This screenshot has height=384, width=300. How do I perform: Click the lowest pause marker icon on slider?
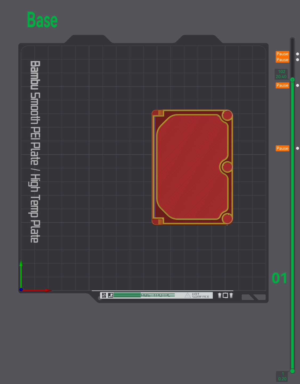pos(297,148)
